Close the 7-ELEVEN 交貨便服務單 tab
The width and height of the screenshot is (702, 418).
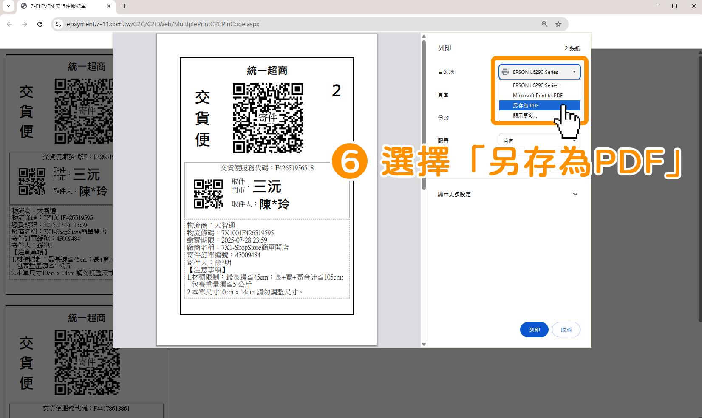[x=109, y=6]
